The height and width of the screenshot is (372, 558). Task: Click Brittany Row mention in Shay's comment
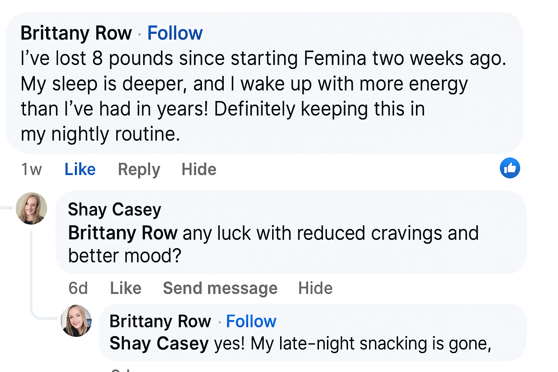(x=123, y=233)
